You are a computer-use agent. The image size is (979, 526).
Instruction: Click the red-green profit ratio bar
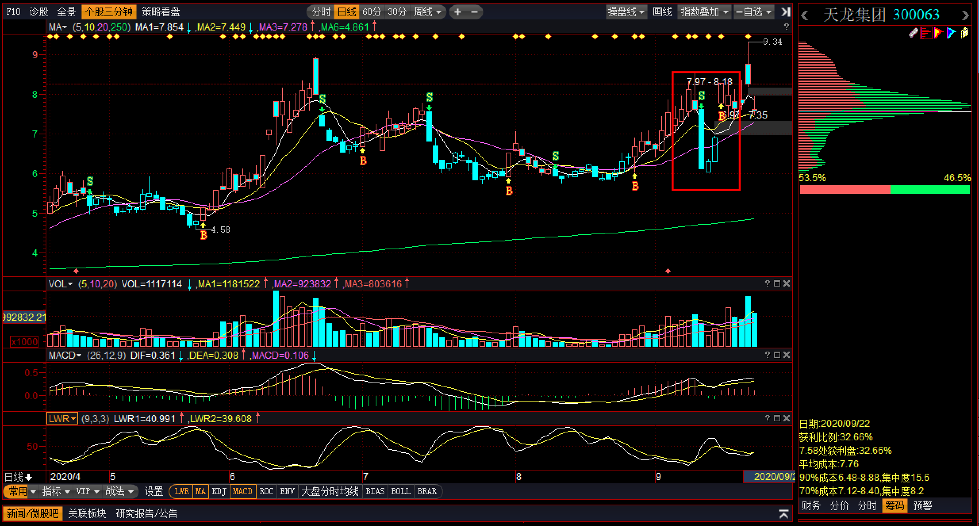885,189
